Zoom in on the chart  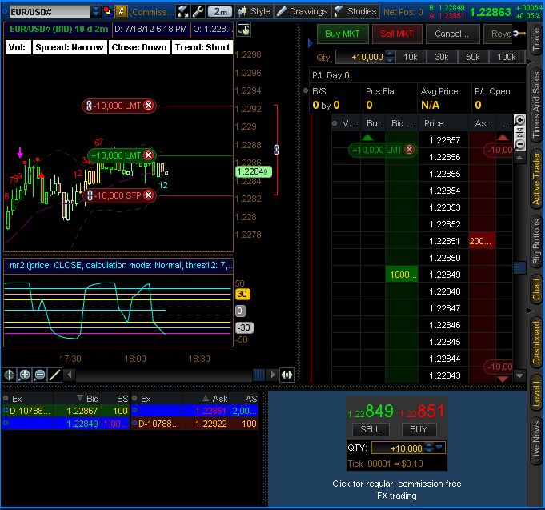(24, 375)
